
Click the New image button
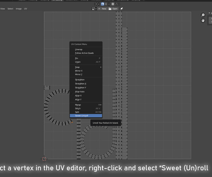[102, 9]
